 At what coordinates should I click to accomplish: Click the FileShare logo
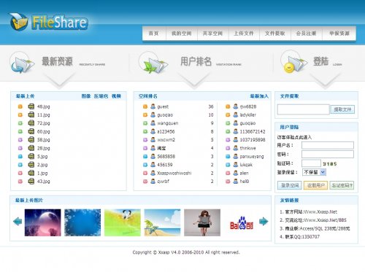coord(49,22)
